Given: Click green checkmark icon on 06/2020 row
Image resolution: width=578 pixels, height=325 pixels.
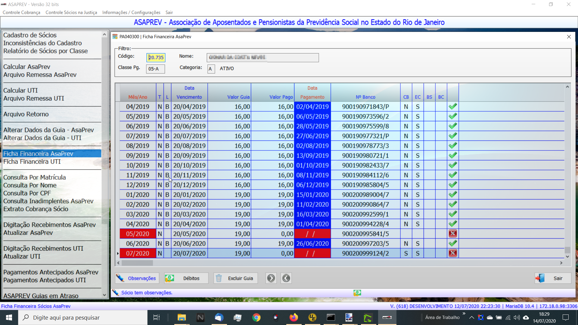Looking at the screenshot, I should point(453,243).
